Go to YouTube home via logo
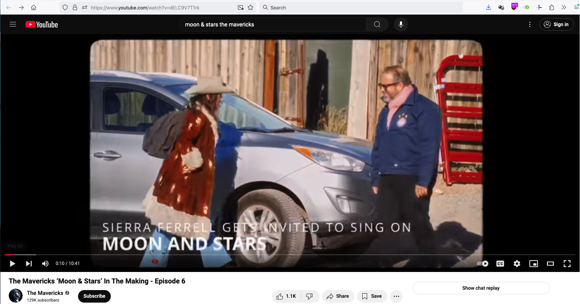This screenshot has width=580, height=304. pos(42,24)
